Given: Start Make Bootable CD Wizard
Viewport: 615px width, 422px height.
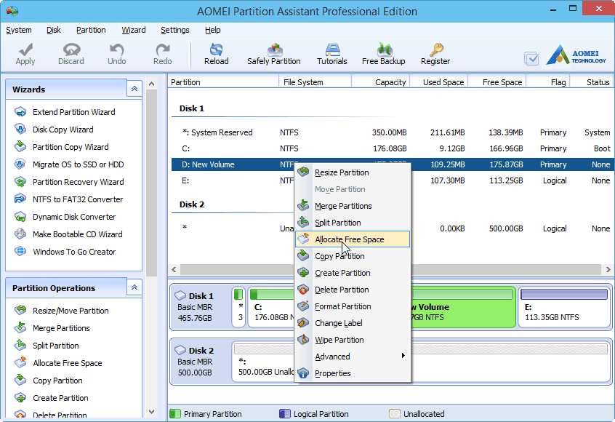Looking at the screenshot, I should 68,234.
